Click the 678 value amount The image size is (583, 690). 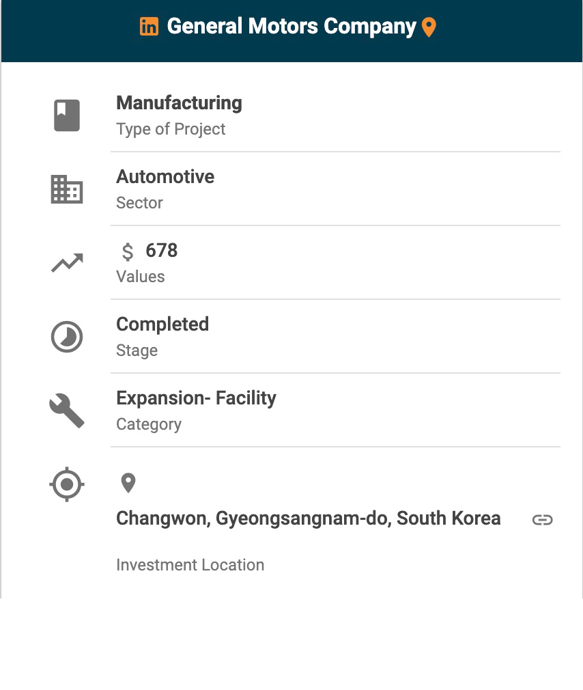161,251
